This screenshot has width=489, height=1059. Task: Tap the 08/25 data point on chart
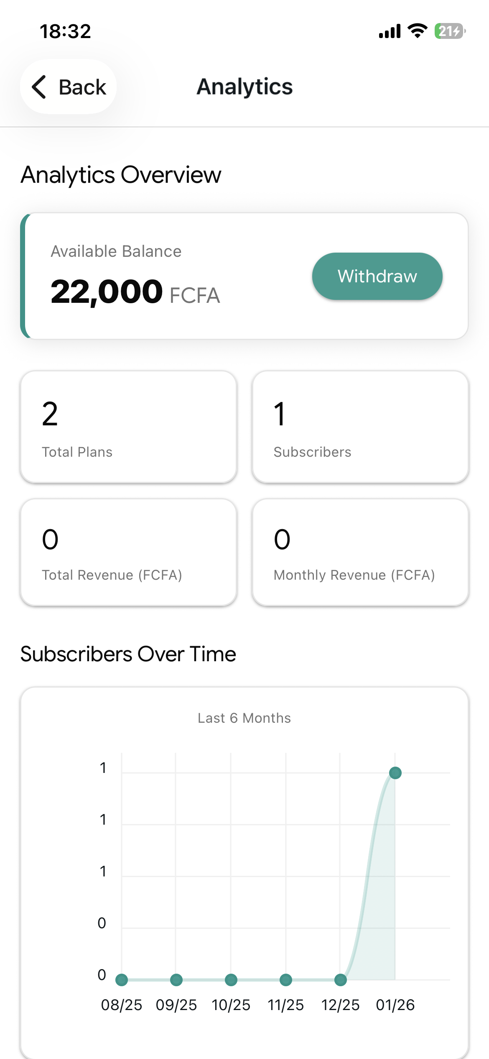click(x=122, y=980)
